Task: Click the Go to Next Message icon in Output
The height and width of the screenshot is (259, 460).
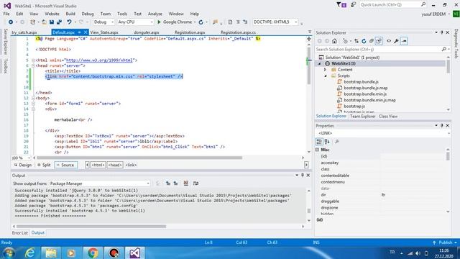Action: pyautogui.click(x=175, y=183)
